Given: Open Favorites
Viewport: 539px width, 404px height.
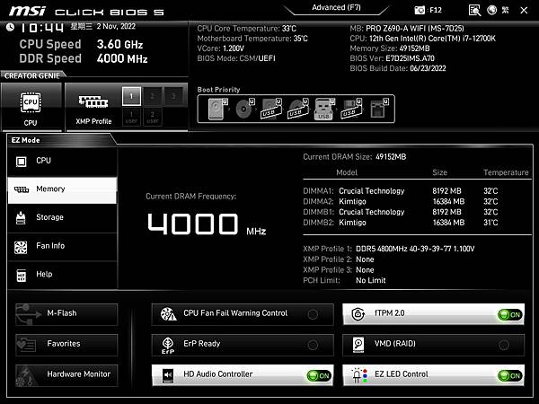Looking at the screenshot, I should pos(66,345).
